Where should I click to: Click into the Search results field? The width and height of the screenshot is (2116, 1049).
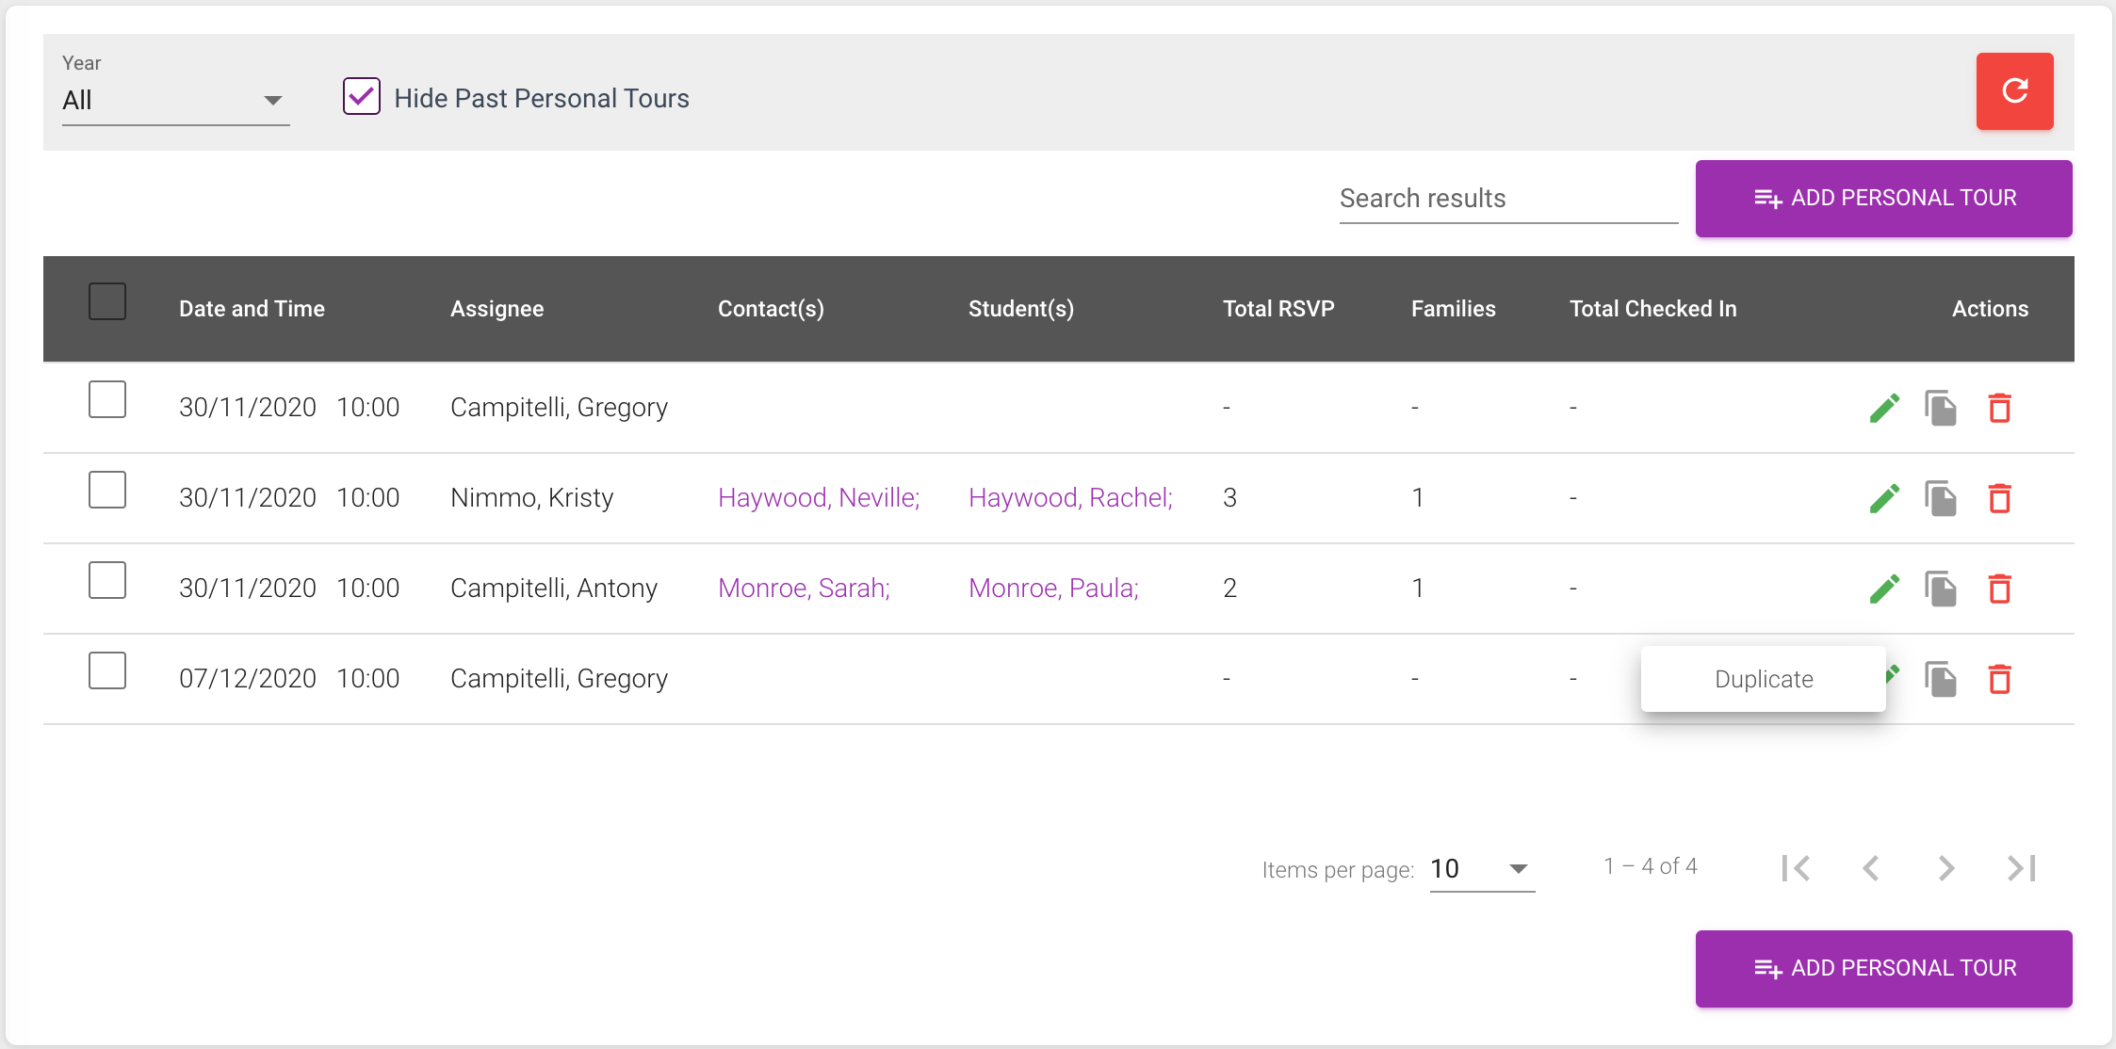tap(1508, 199)
